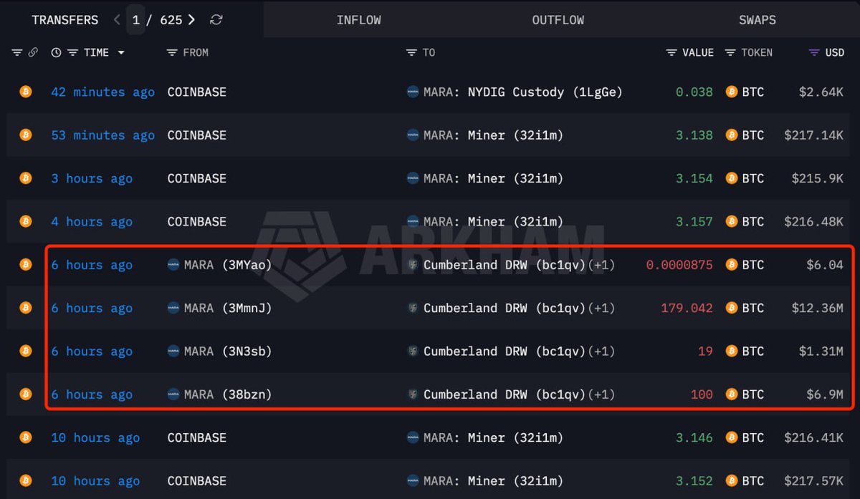The height and width of the screenshot is (499, 860).
Task: Switch to the SWAPS tab
Action: pos(758,20)
